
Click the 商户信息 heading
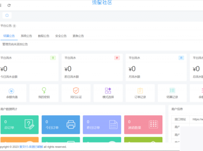point(177,109)
